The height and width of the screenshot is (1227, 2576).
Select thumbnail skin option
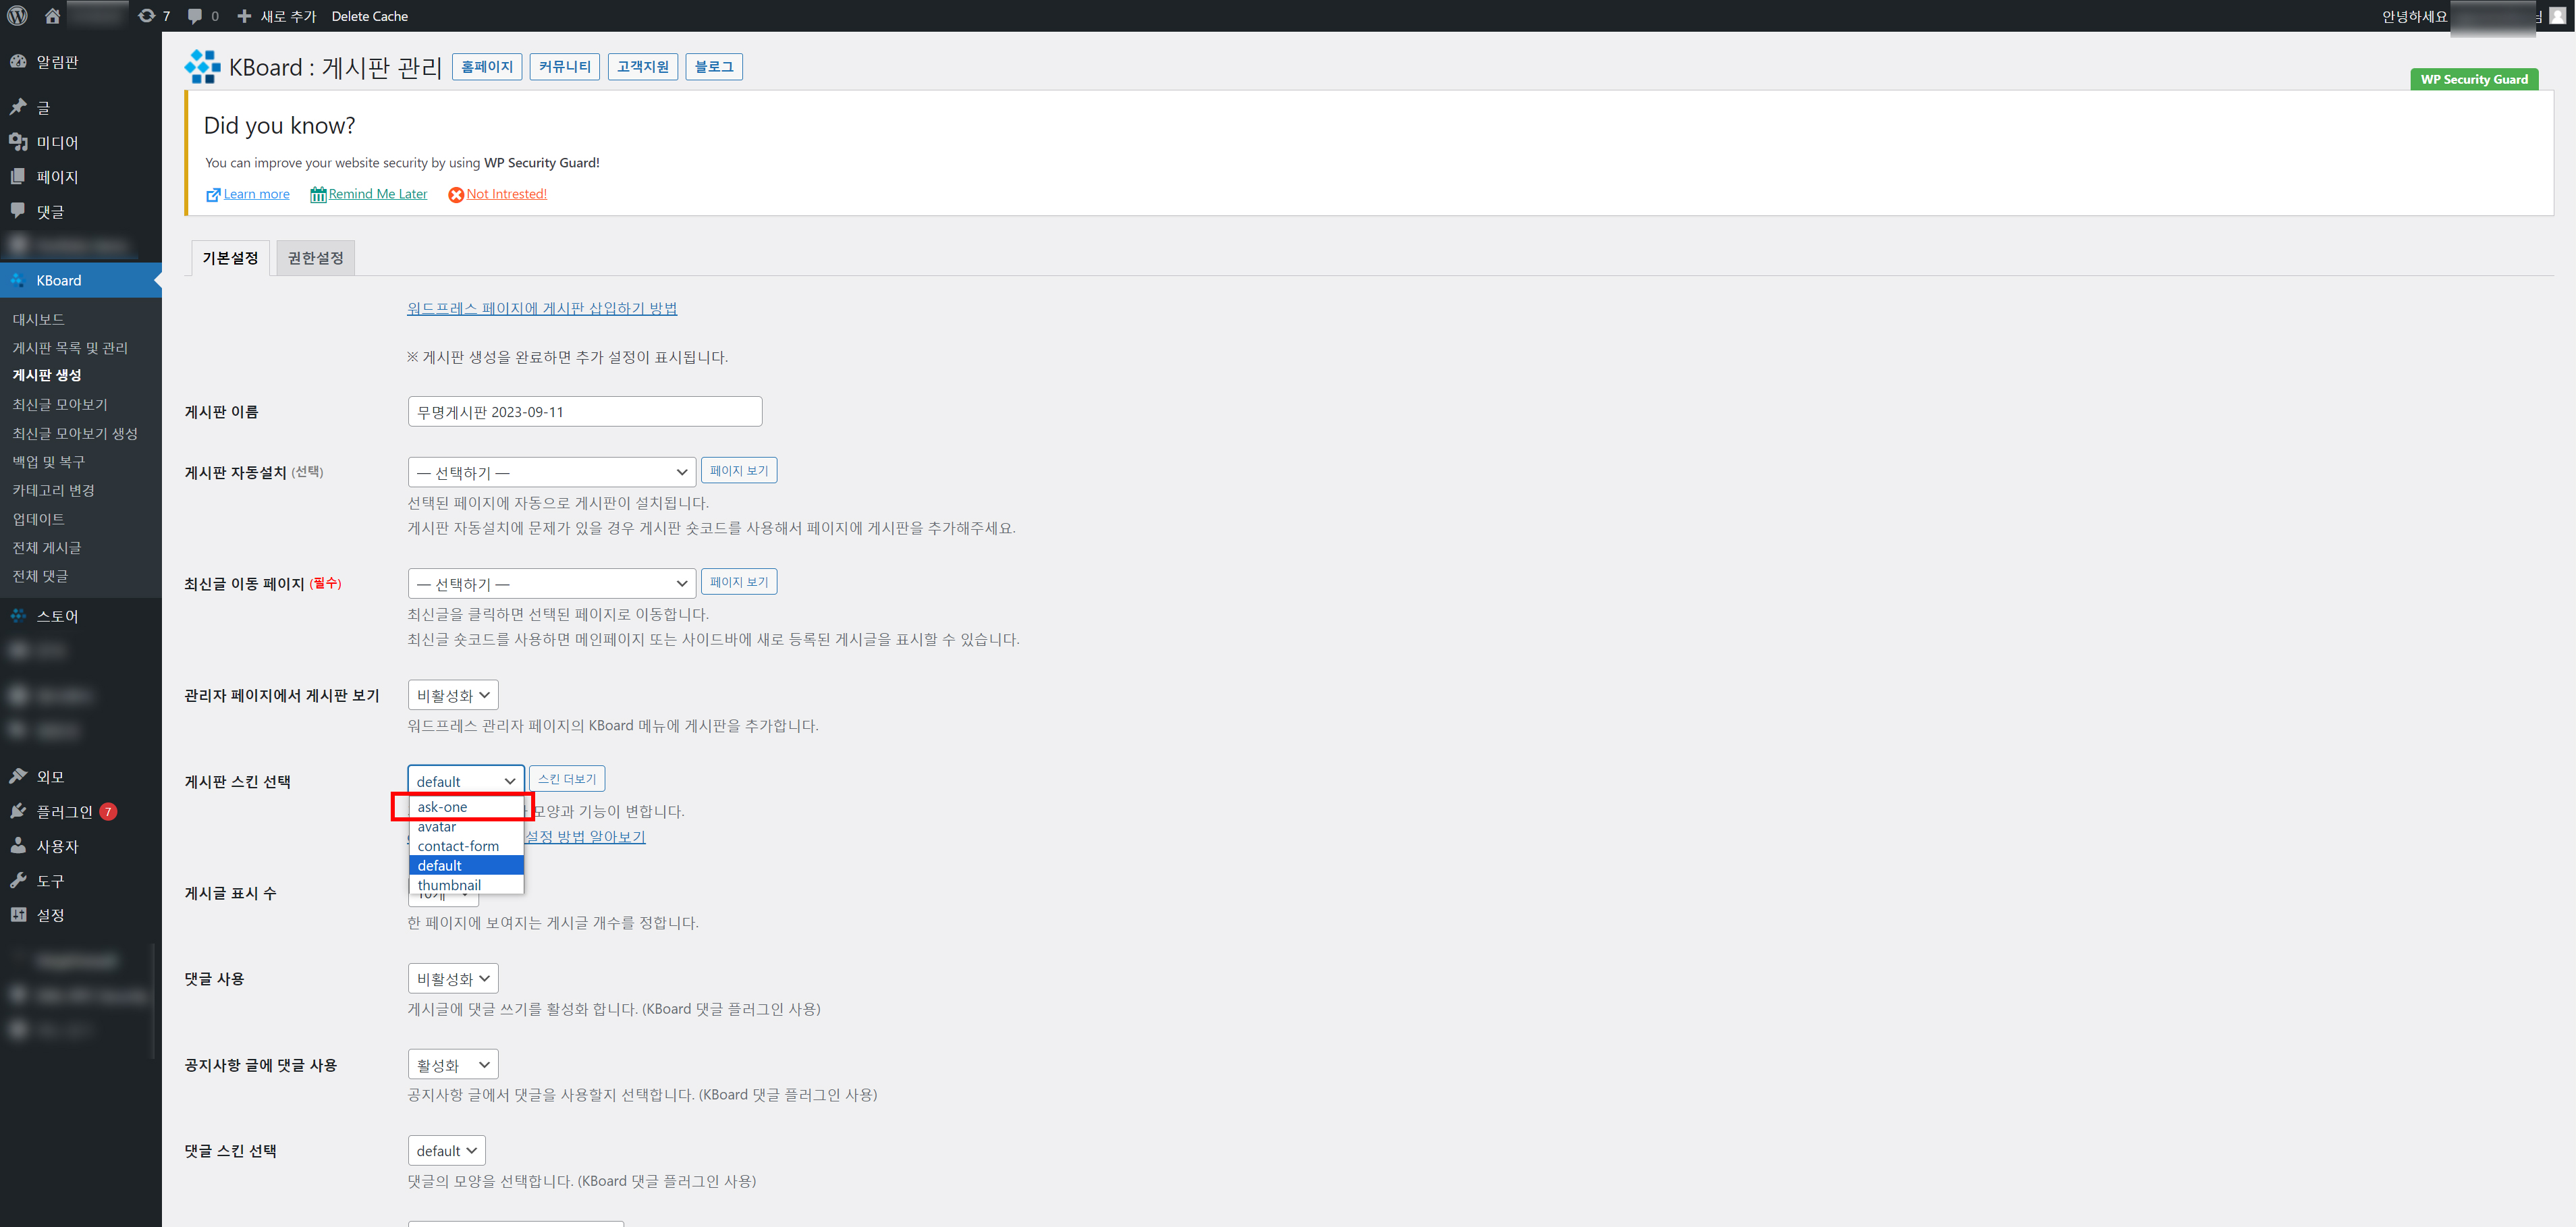click(466, 885)
